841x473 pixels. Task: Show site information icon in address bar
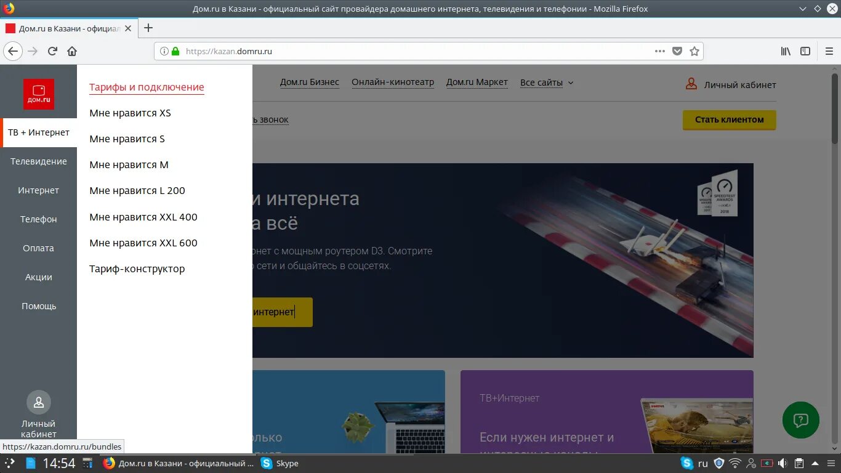pos(164,51)
